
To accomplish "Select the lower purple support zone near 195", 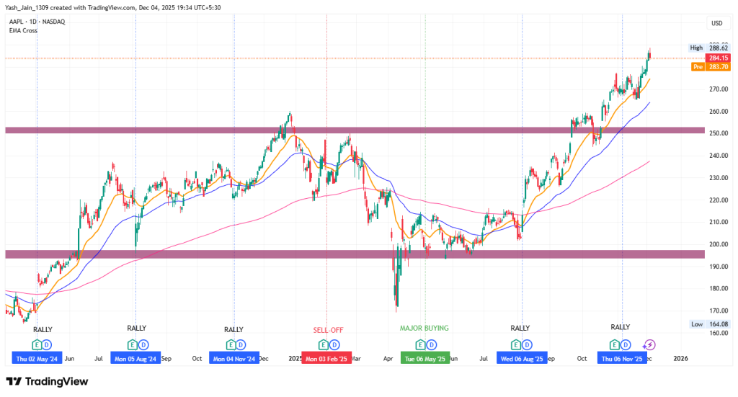I will click(x=355, y=254).
